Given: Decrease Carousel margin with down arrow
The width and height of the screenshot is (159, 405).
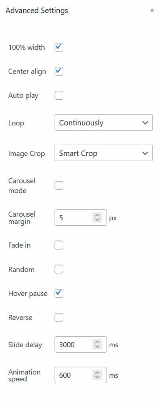Looking at the screenshot, I should (97, 220).
